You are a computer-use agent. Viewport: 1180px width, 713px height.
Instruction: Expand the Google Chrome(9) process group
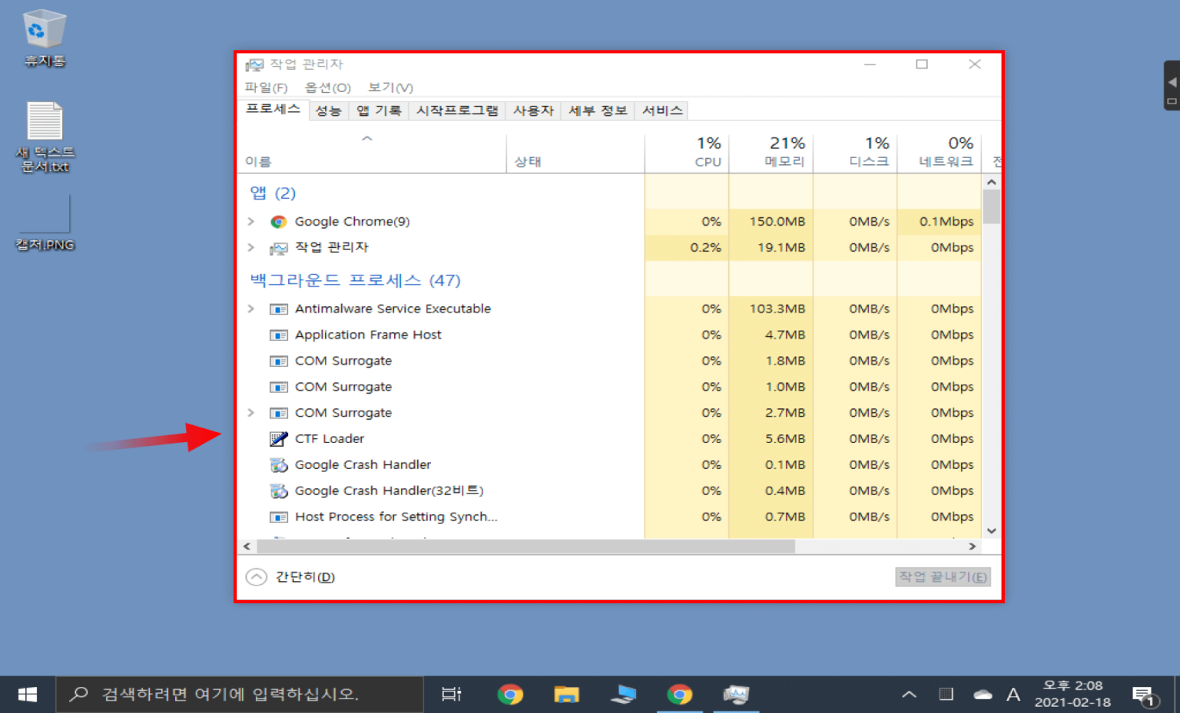250,221
